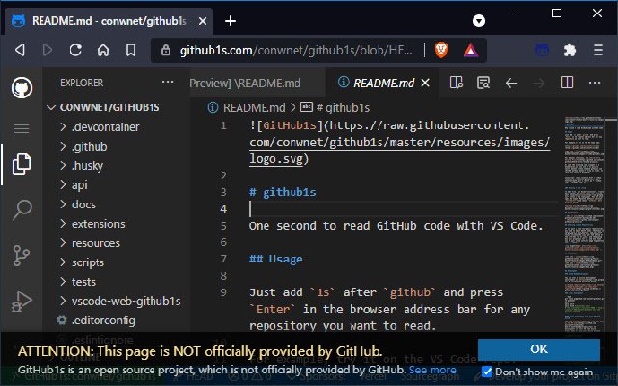Click the '# github1s' heading on line 3

pyautogui.click(x=282, y=192)
